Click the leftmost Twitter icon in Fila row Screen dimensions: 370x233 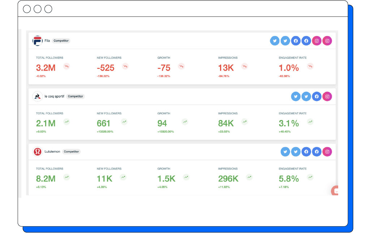coord(275,41)
